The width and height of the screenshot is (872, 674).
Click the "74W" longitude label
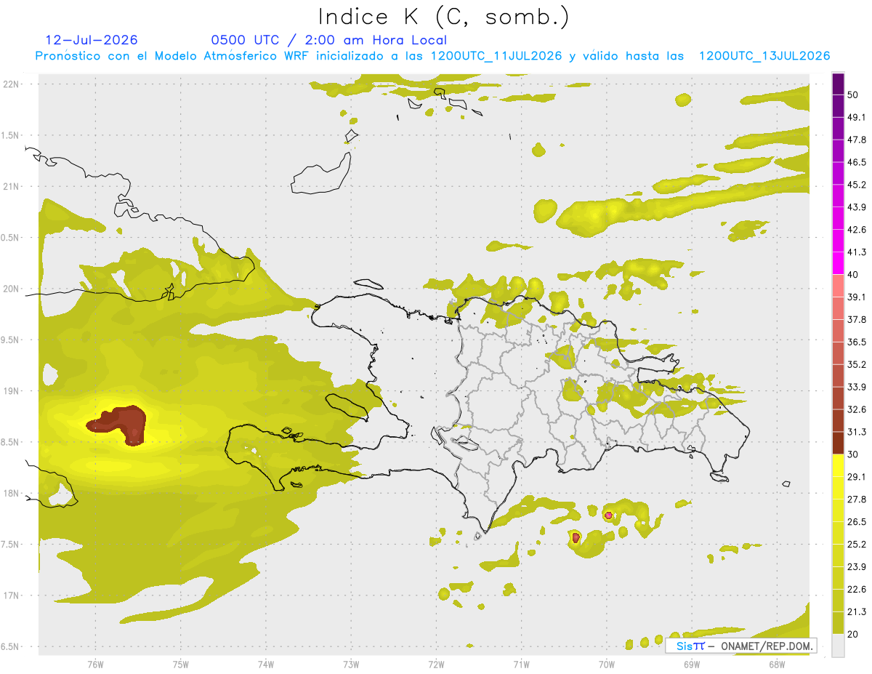click(266, 664)
